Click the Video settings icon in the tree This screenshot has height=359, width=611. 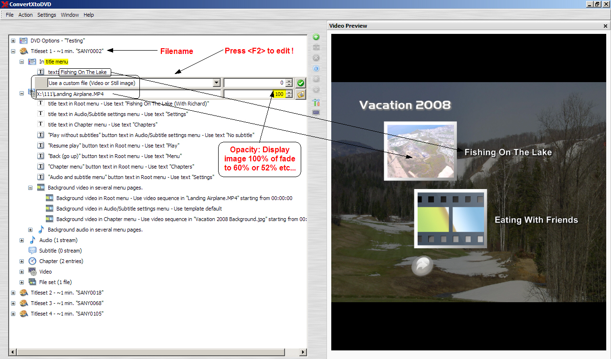pos(32,272)
